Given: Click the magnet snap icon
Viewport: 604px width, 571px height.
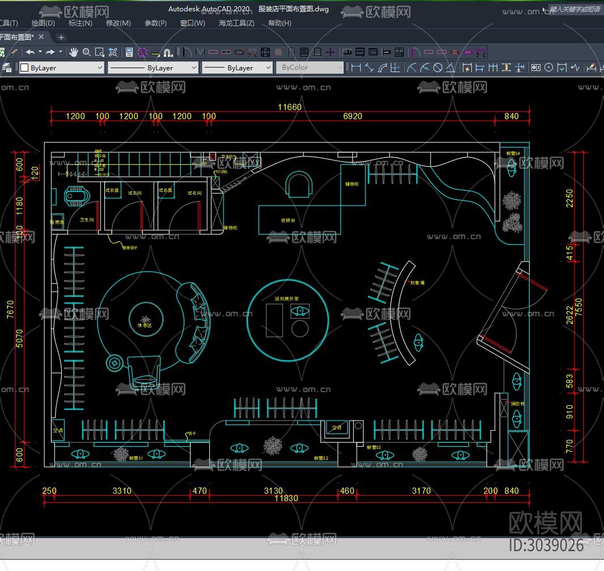Looking at the screenshot, I should tap(168, 52).
